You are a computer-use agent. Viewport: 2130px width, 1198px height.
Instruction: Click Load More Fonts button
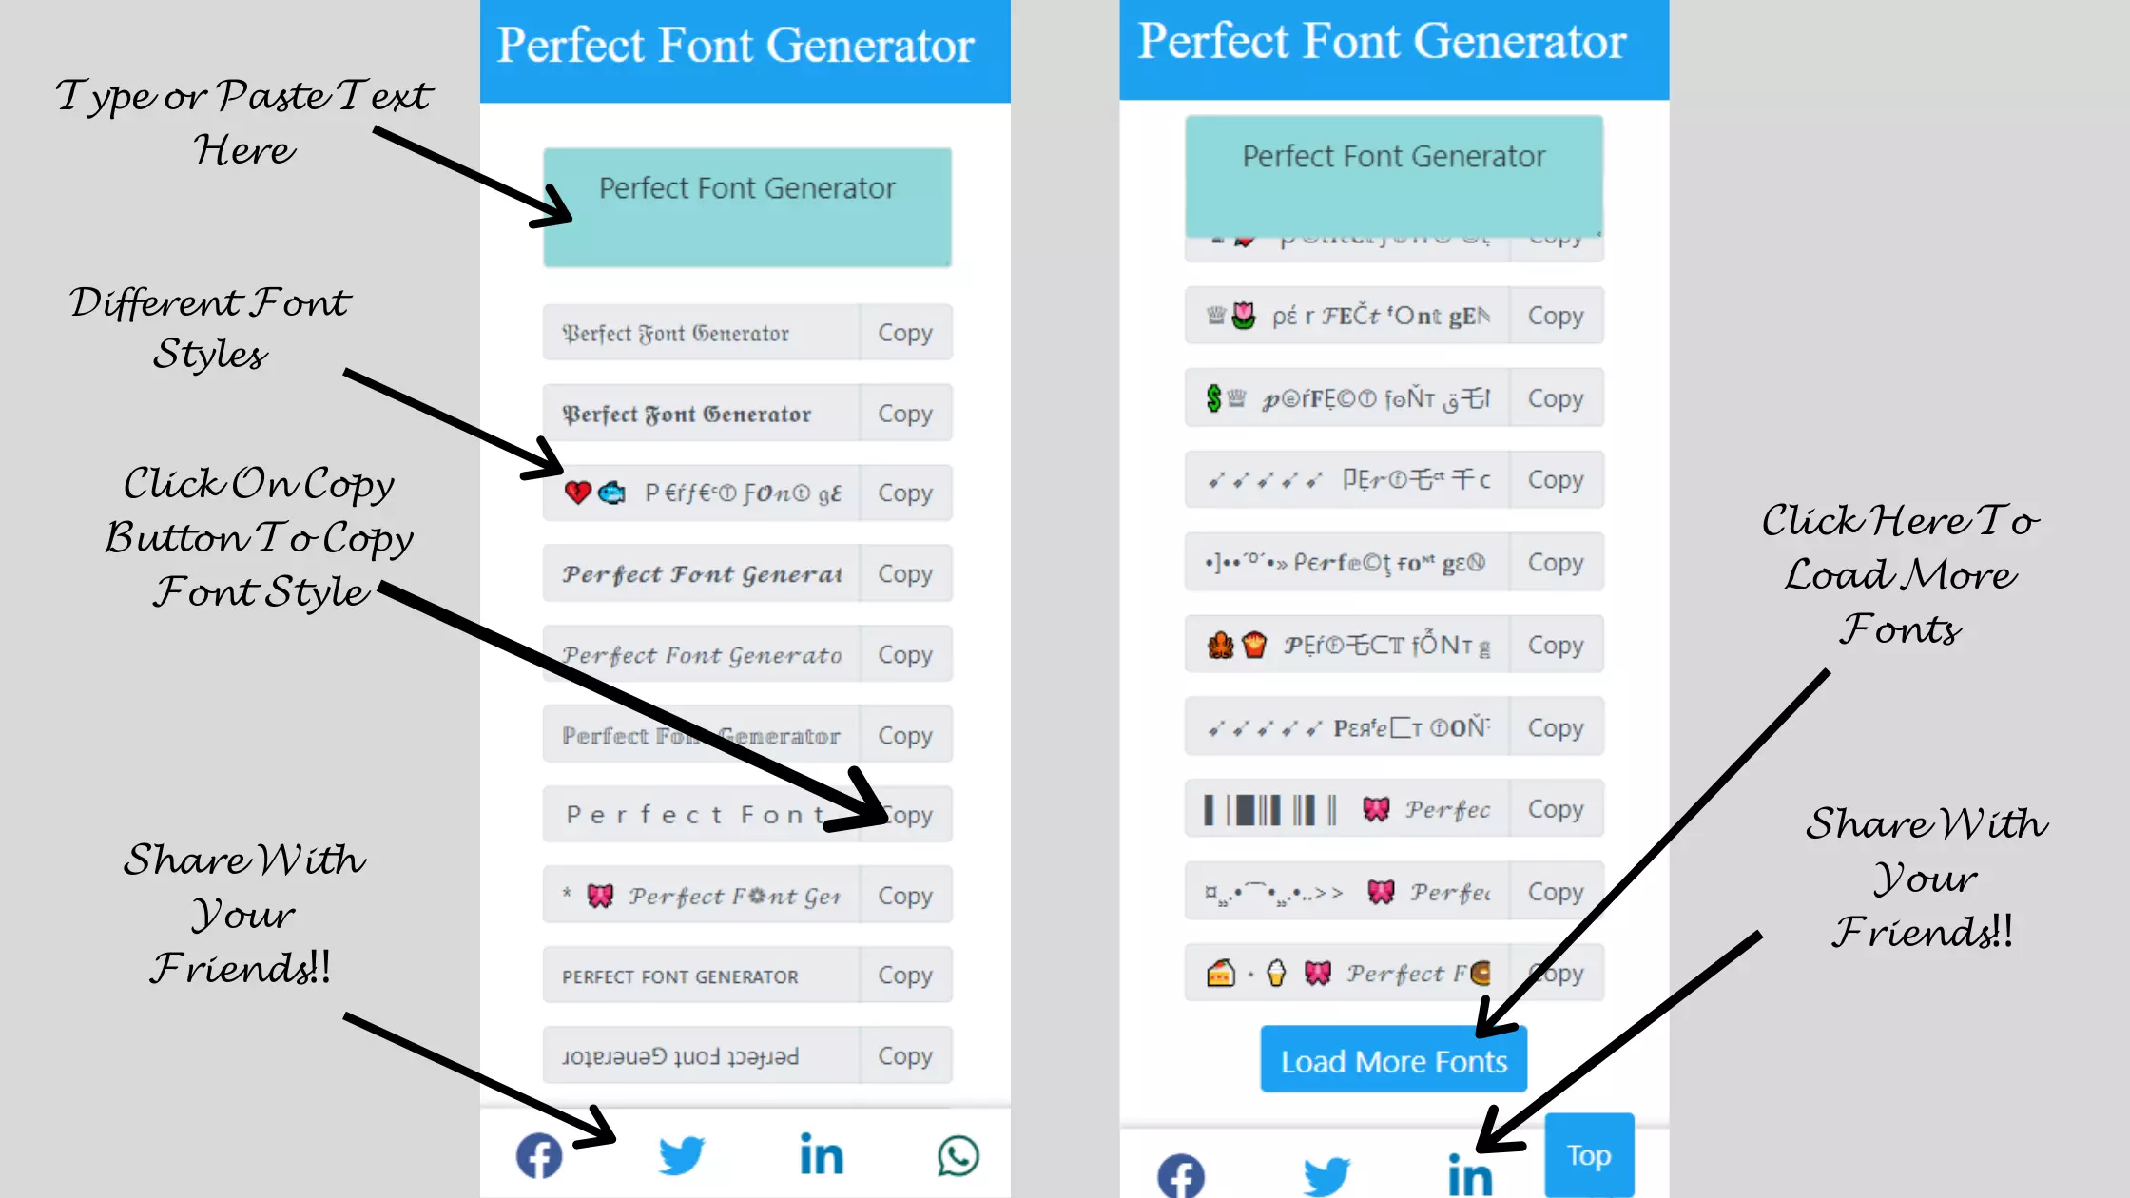coord(1393,1060)
